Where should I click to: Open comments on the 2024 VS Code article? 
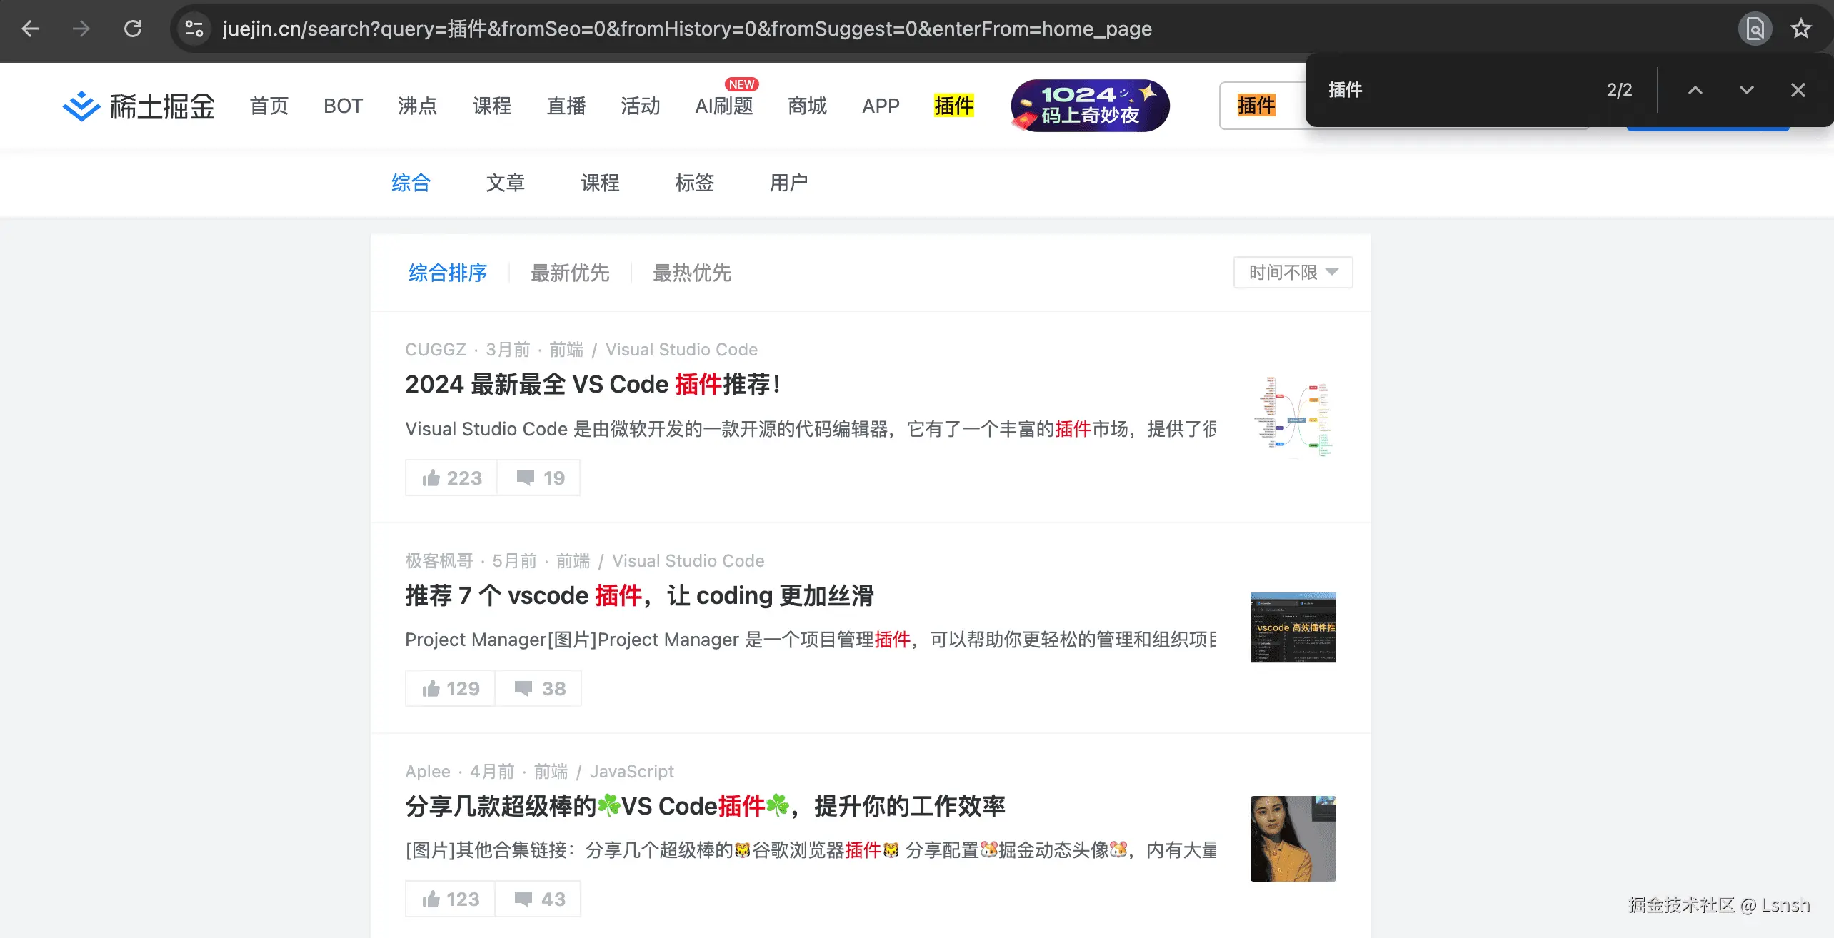[538, 477]
